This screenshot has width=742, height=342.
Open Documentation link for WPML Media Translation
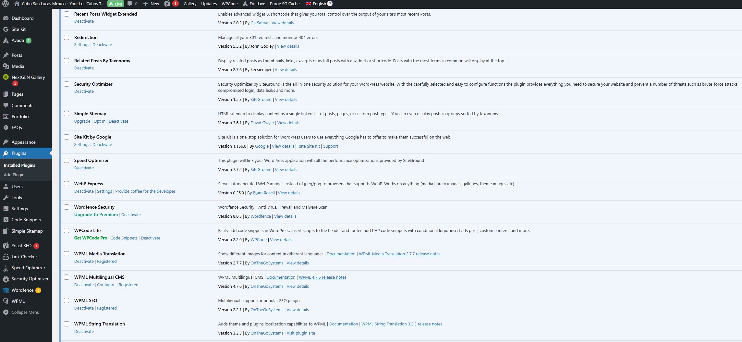click(x=341, y=254)
